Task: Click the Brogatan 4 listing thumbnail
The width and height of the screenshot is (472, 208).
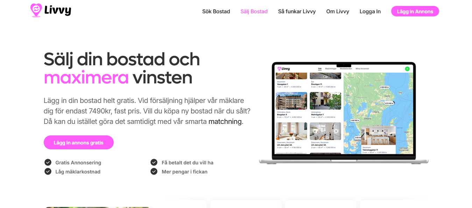Action: pyautogui.click(x=291, y=101)
